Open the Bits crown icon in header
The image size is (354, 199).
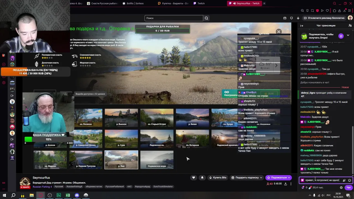[298, 18]
